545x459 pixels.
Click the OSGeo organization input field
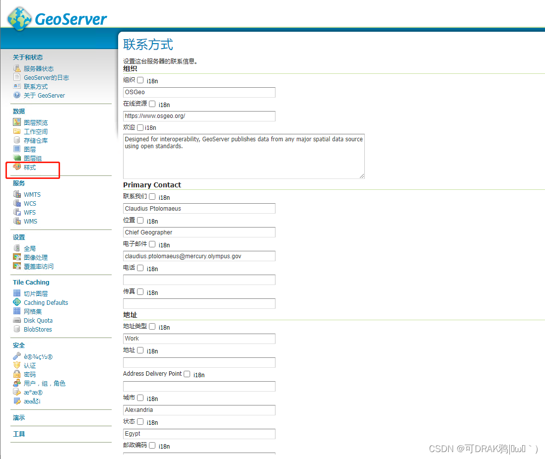(x=199, y=92)
